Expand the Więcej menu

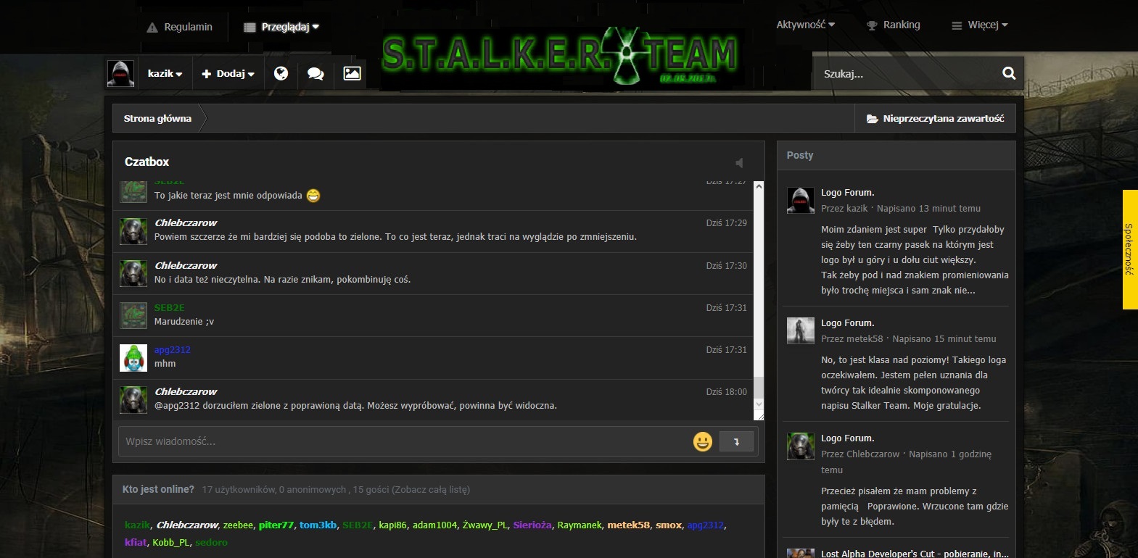[x=979, y=25]
